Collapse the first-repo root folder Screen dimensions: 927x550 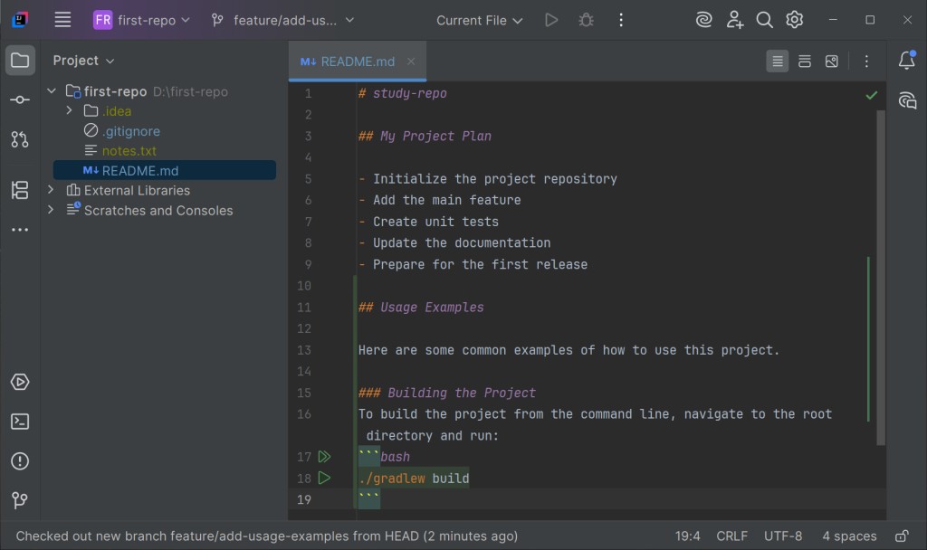click(x=52, y=91)
